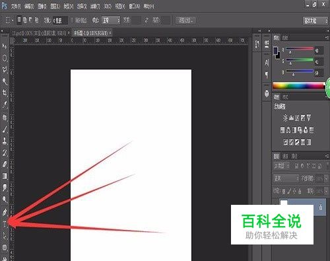330x261 pixels.
Task: Toggle lock transparent pixels in Layers panel
Action: 284,191
